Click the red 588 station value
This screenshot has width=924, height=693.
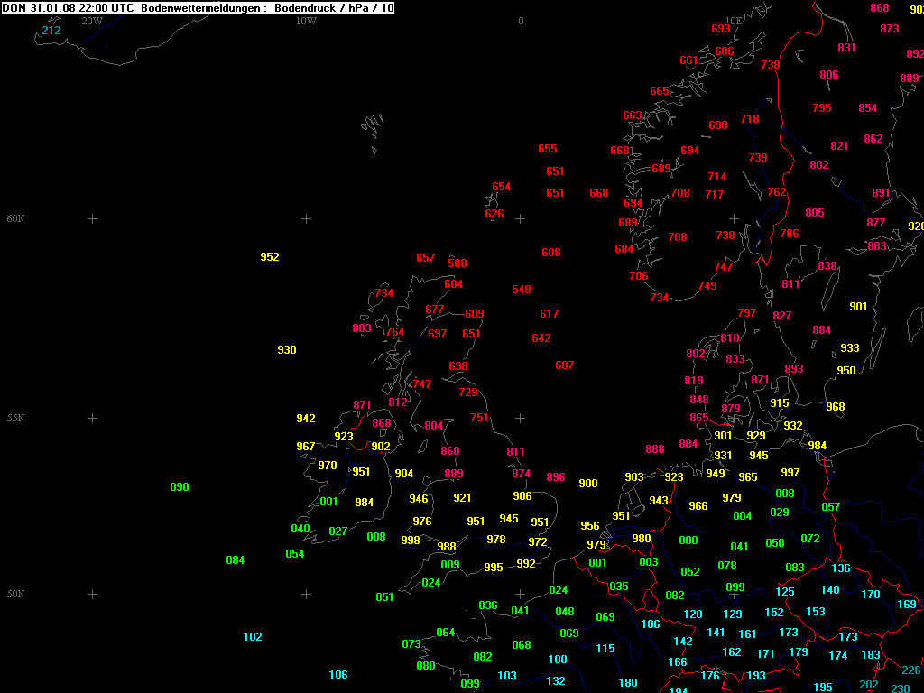[457, 263]
